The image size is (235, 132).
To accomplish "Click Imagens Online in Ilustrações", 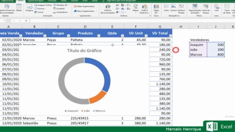I will 43,5.
